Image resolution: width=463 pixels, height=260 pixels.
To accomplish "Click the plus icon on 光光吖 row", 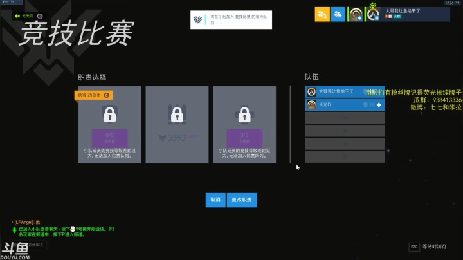I will (x=379, y=105).
